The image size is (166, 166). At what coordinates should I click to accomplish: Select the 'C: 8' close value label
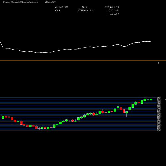coord(58,10)
